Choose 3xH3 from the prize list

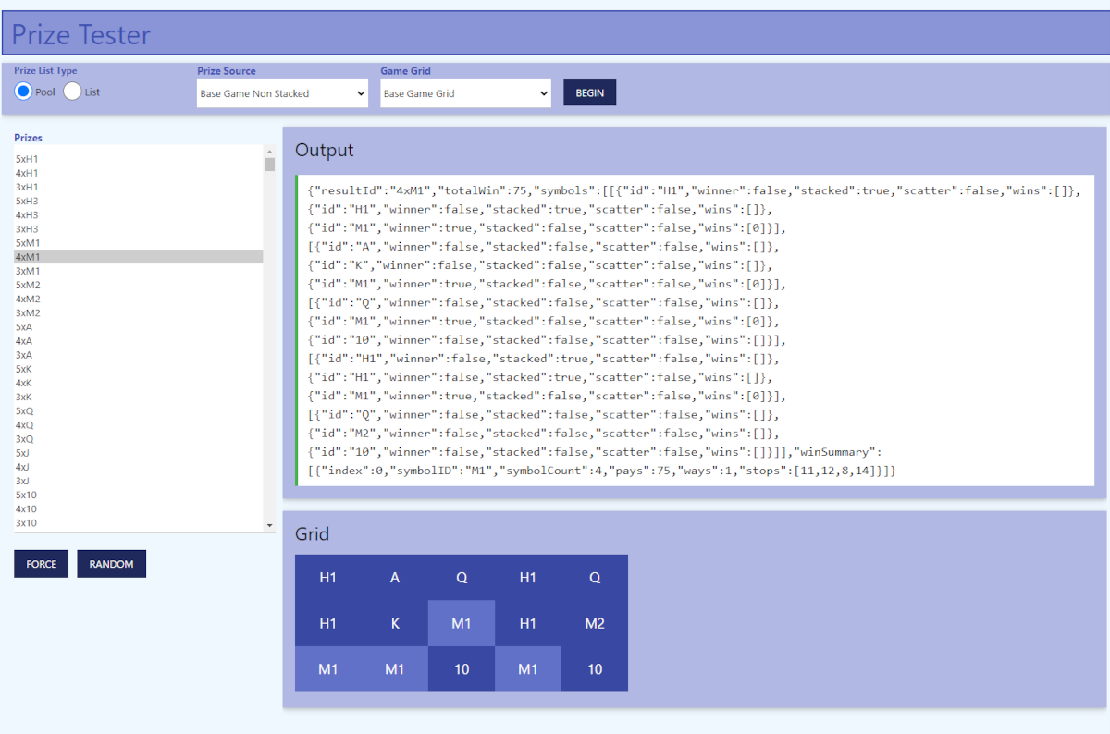point(27,229)
